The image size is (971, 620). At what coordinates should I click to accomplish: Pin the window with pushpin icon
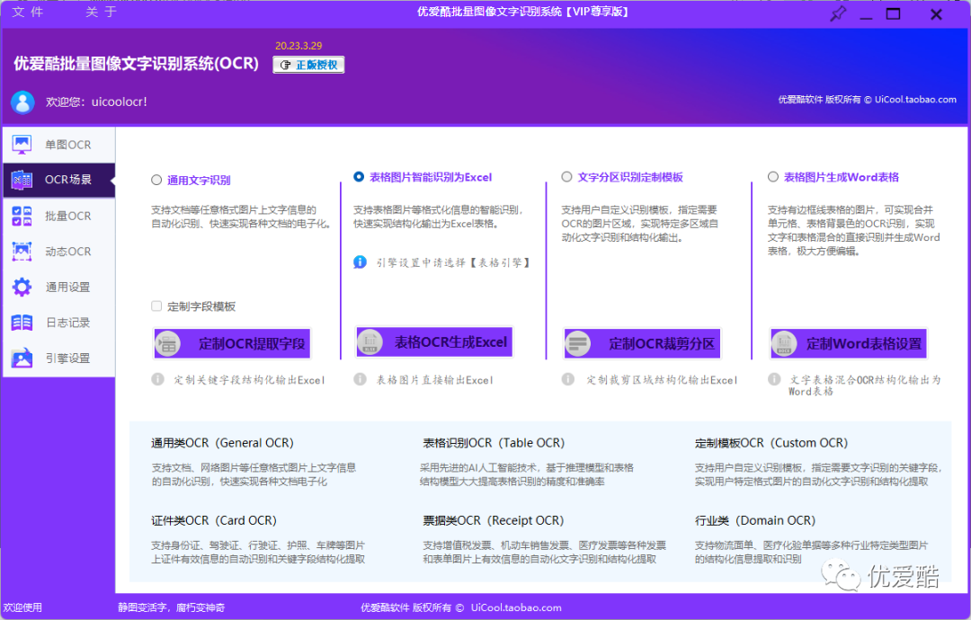click(x=838, y=13)
